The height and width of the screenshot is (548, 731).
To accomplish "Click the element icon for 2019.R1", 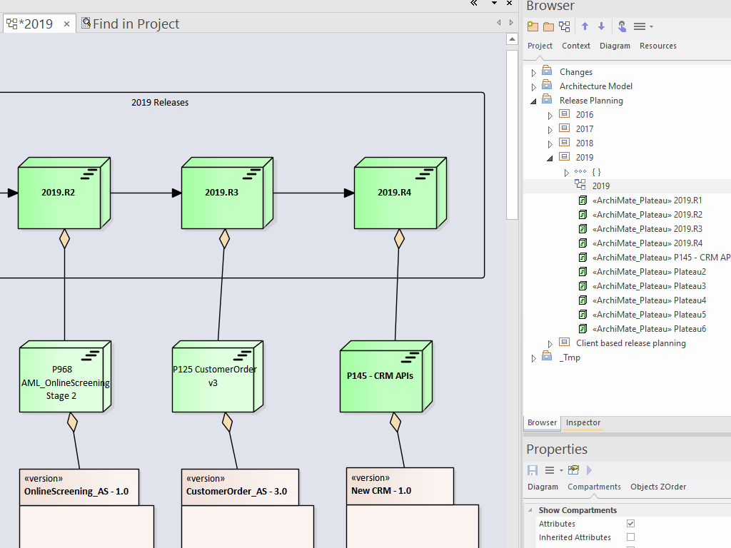I will tap(583, 201).
